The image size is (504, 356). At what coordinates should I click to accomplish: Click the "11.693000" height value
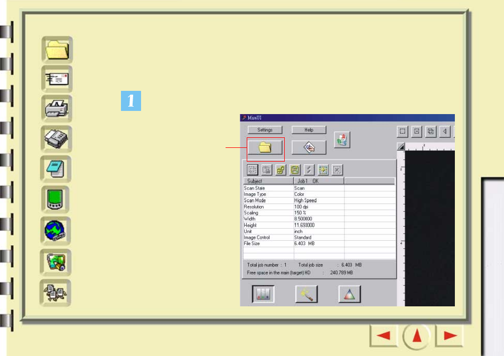coord(304,225)
